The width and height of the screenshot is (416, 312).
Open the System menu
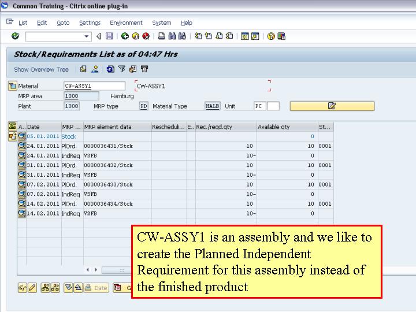(162, 23)
